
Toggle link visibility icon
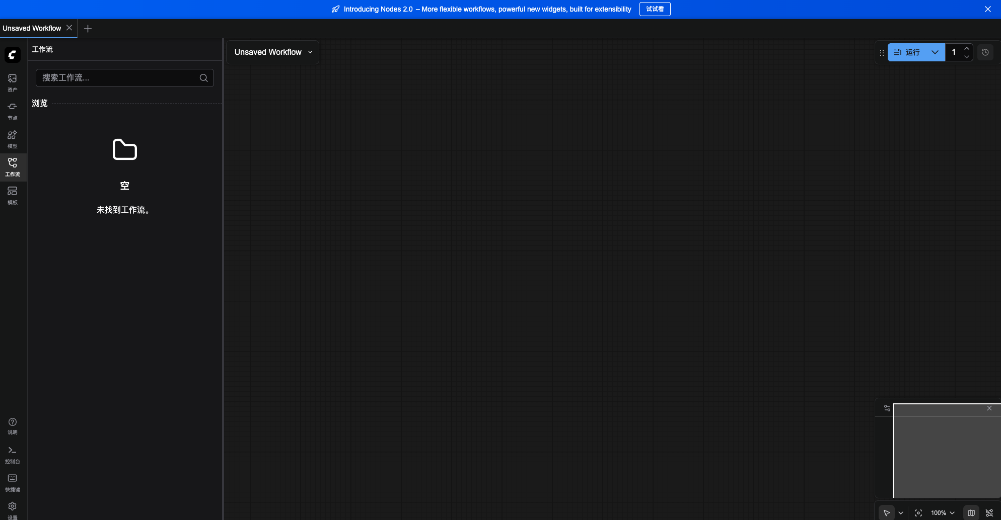989,513
